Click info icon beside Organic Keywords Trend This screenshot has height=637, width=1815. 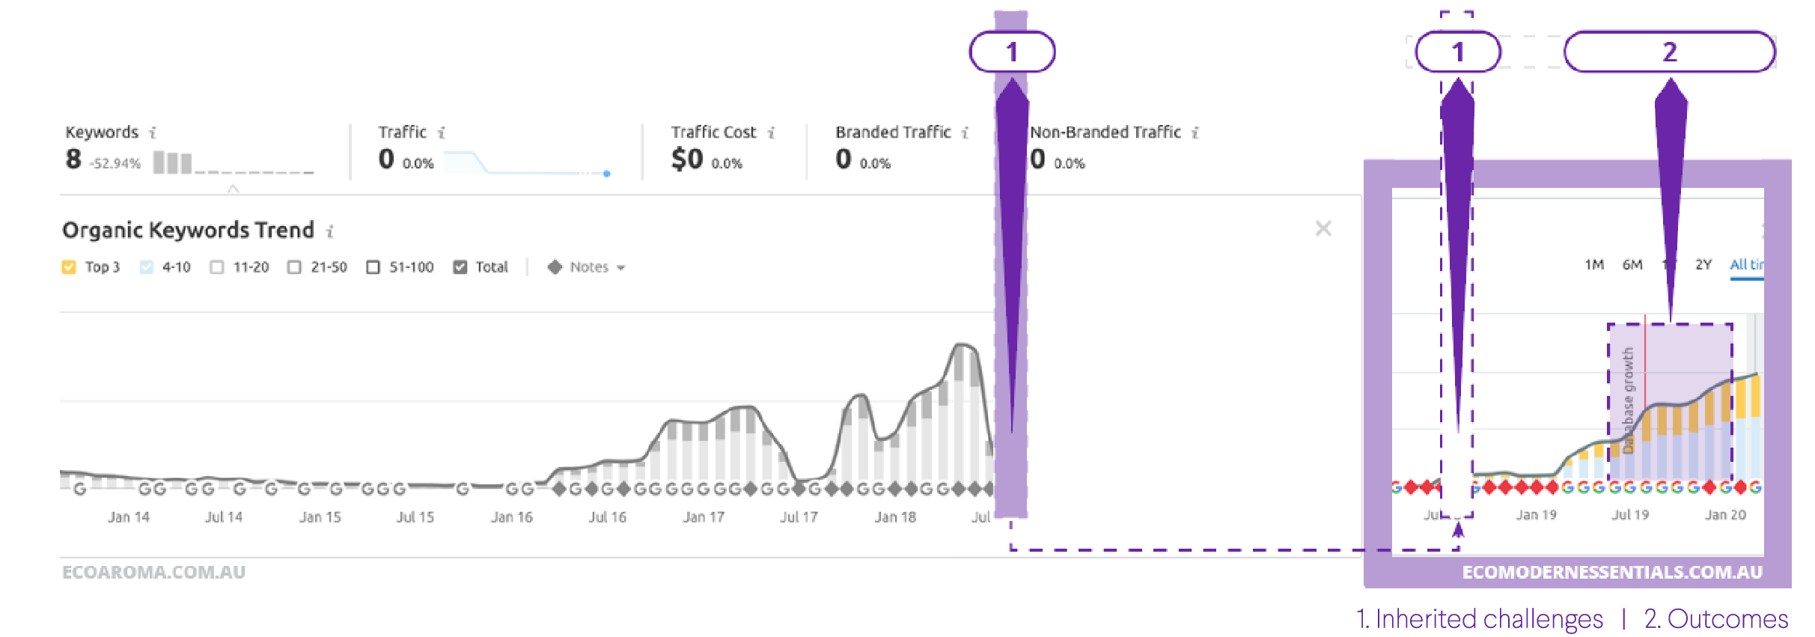point(330,231)
